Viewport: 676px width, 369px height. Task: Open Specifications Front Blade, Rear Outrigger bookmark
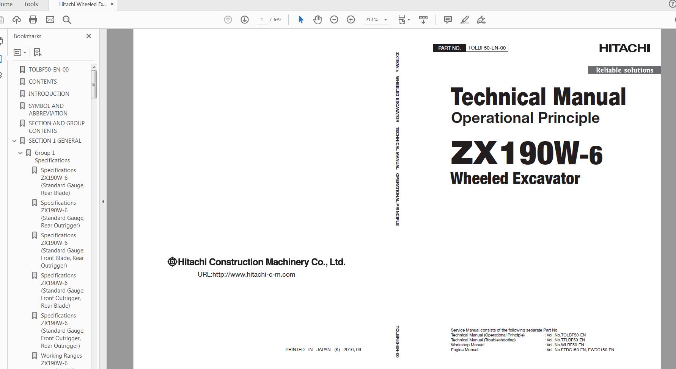(x=63, y=251)
